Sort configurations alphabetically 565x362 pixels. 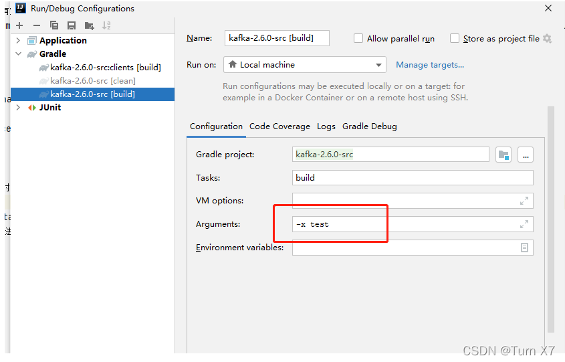point(106,25)
